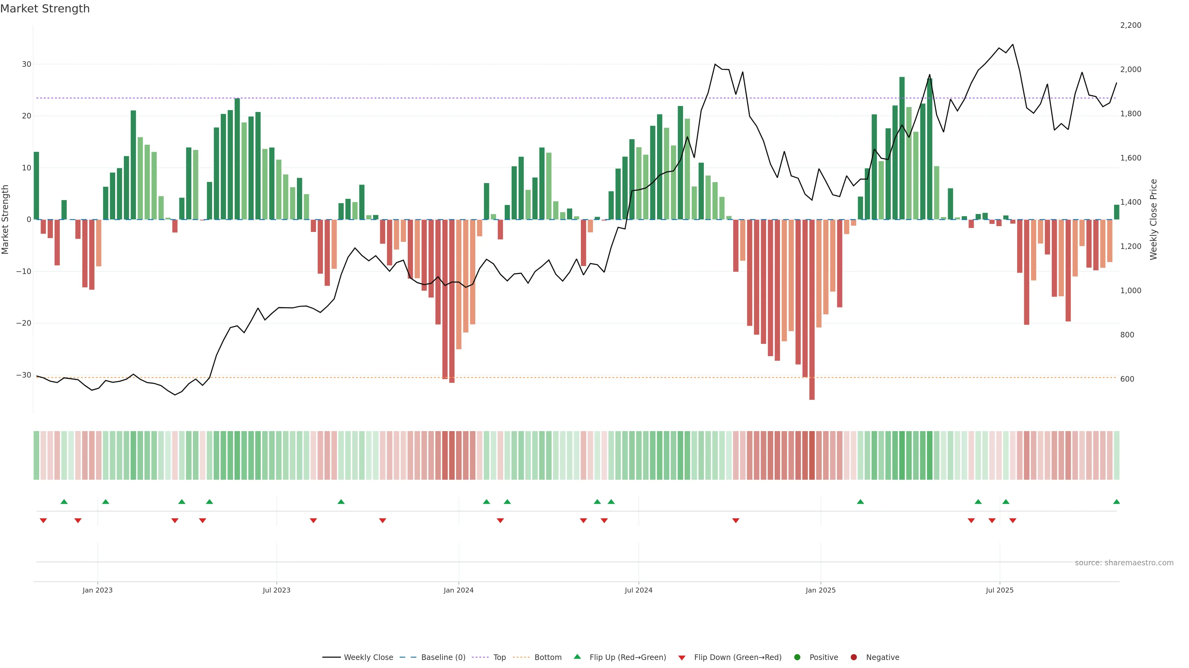
Task: Click the 2,200 right axis tick label
Action: [1130, 25]
